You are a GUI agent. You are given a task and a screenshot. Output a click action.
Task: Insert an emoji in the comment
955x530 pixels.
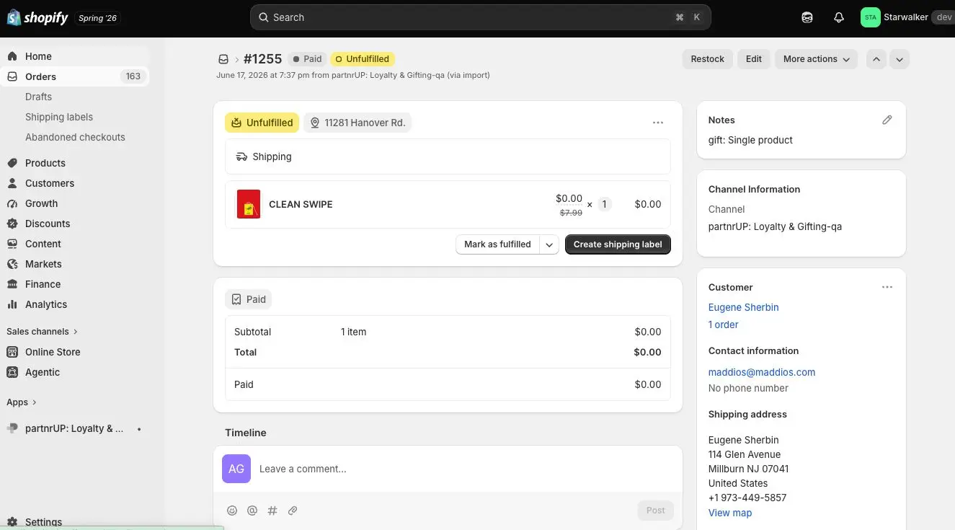[232, 511]
